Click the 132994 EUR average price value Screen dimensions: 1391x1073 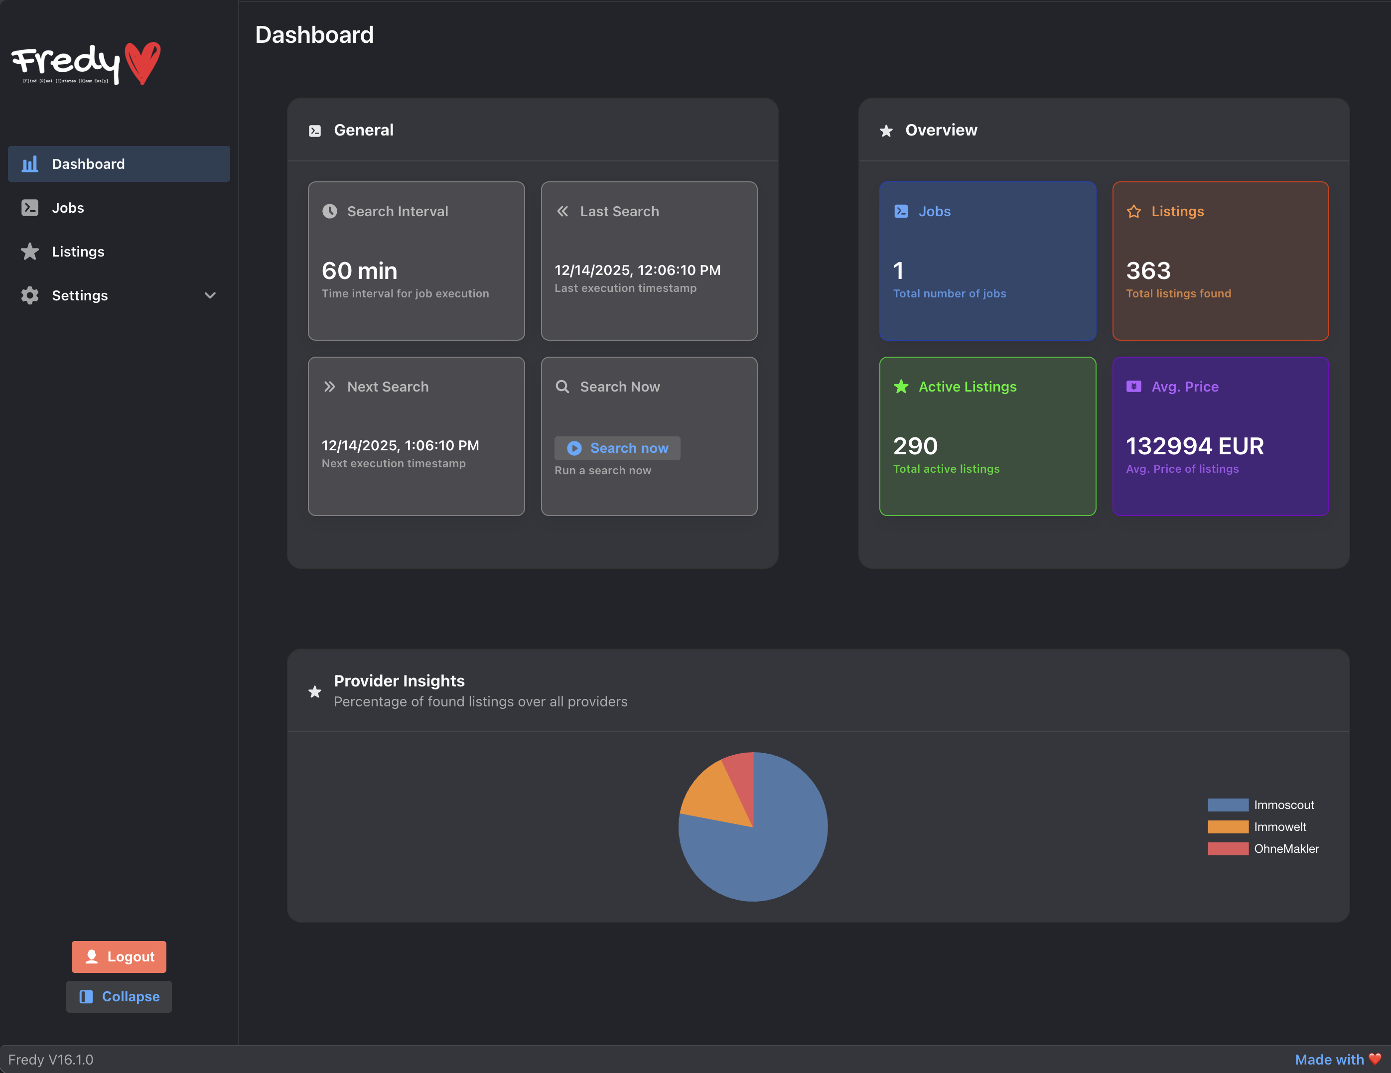tap(1195, 446)
